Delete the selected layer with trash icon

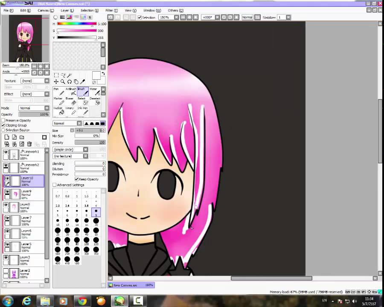29,144
